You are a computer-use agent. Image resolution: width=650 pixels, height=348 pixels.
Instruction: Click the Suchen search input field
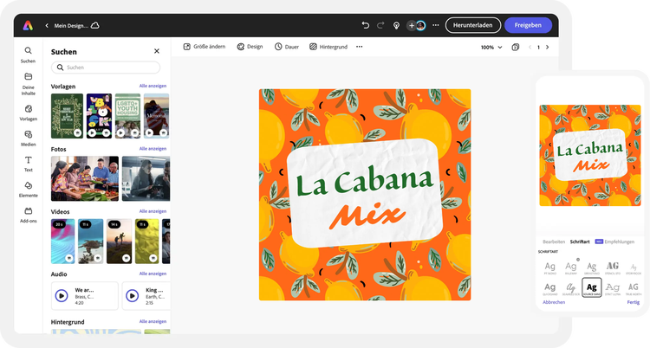tap(106, 68)
